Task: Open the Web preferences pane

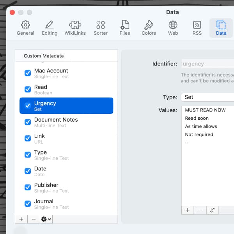Action: tap(173, 28)
